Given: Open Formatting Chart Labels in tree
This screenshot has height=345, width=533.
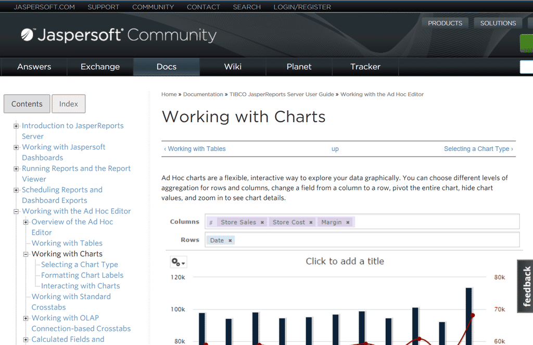Looking at the screenshot, I should point(82,275).
